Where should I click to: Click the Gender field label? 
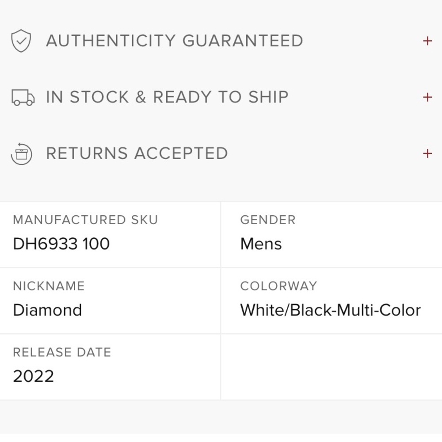tap(268, 220)
